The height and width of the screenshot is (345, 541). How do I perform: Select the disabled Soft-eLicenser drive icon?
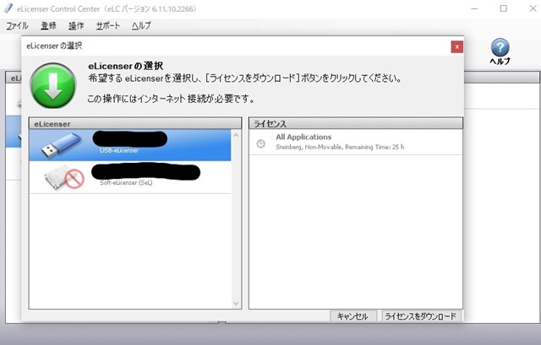(x=64, y=177)
